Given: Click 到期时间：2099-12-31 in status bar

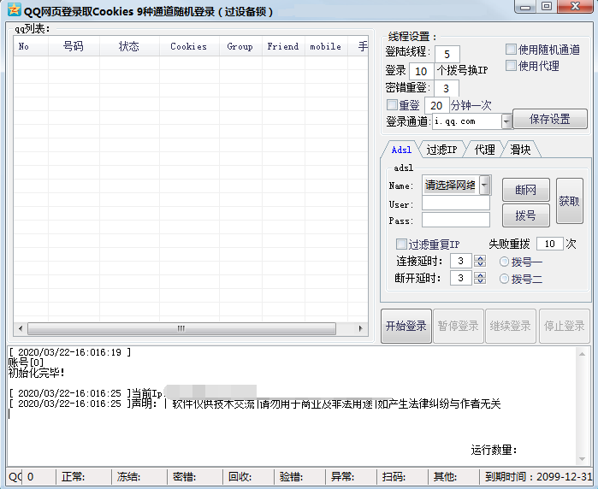Looking at the screenshot, I should (538, 477).
